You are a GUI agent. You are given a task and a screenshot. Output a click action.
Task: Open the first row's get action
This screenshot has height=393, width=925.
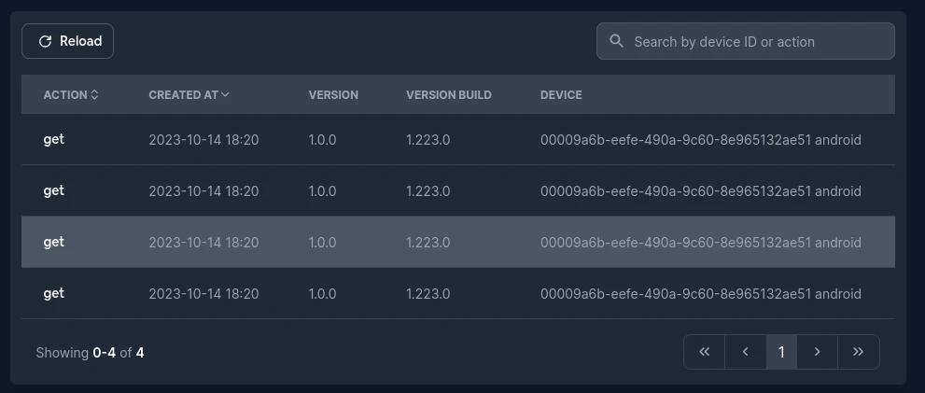tap(54, 139)
